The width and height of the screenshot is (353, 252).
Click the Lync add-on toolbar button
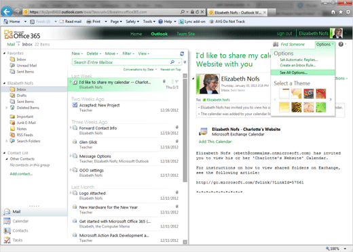[192, 22]
